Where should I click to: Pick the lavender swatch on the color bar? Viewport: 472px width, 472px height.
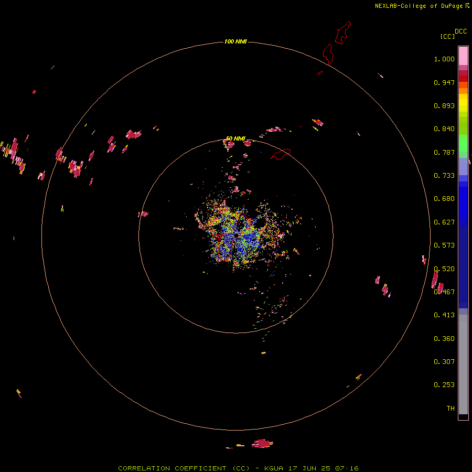pos(463,167)
